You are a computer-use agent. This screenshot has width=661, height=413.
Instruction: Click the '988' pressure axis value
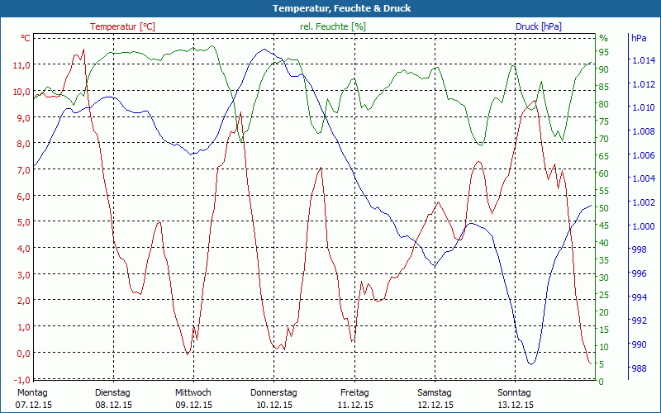coord(640,368)
